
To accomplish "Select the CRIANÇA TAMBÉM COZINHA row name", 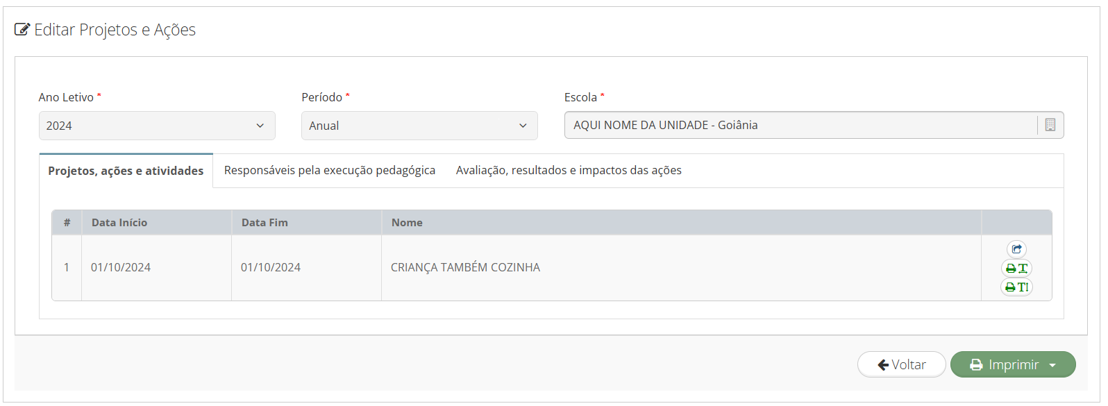I will click(x=465, y=267).
